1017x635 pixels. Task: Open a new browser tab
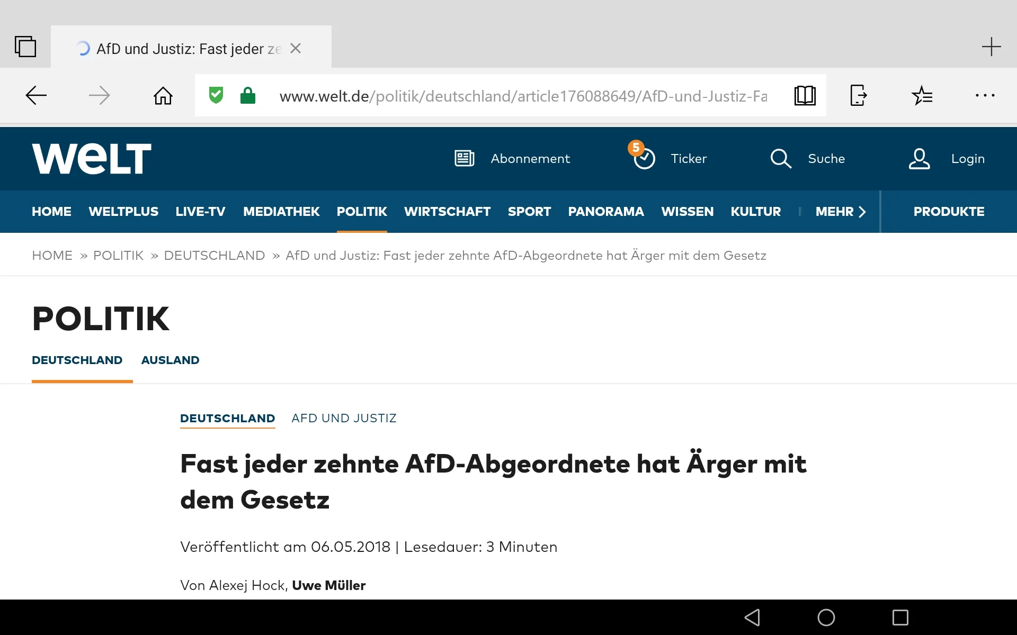tap(991, 47)
